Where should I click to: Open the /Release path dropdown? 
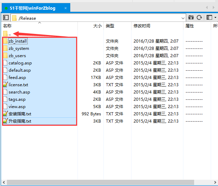click(183, 18)
